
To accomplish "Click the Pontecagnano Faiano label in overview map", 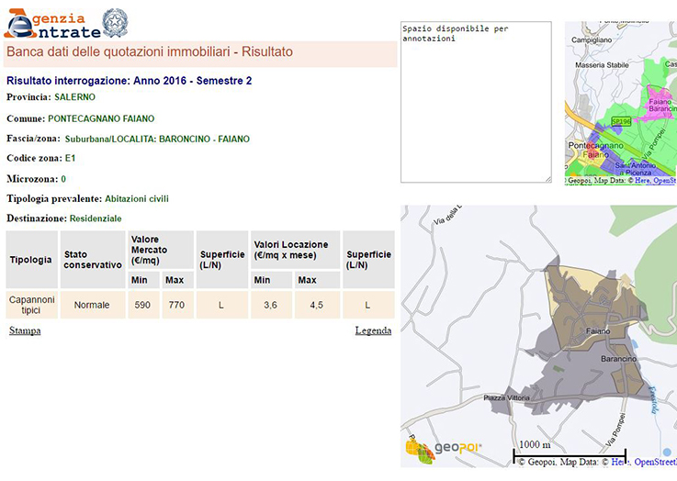I will (596, 150).
